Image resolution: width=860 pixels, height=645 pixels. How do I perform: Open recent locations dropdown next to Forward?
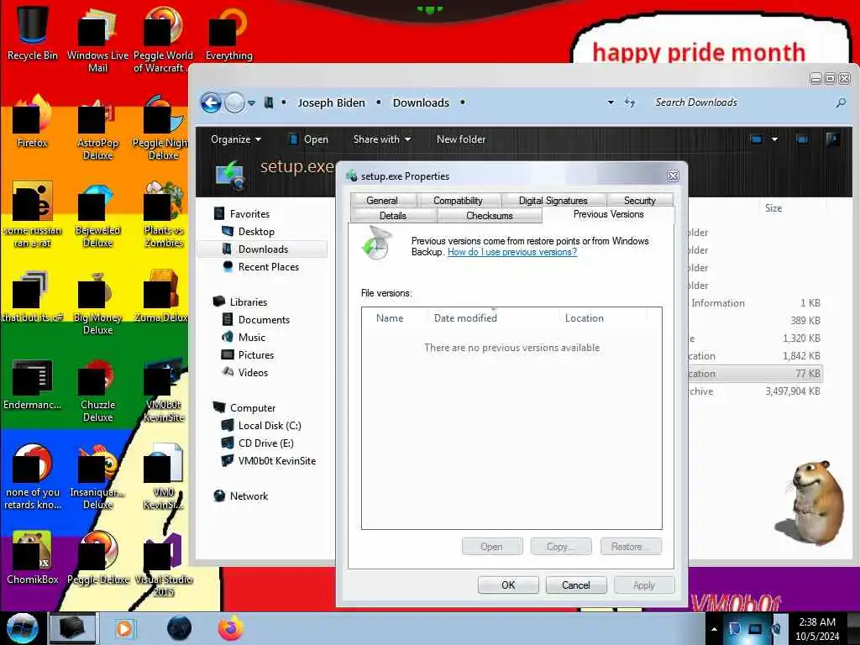click(251, 103)
